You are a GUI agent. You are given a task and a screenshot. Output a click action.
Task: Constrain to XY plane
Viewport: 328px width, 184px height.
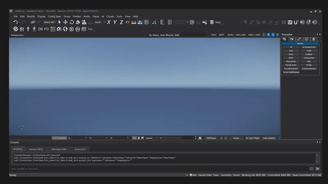point(128,22)
